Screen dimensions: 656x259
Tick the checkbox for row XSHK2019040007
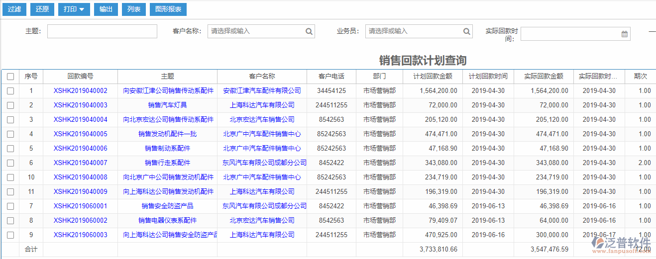10,163
